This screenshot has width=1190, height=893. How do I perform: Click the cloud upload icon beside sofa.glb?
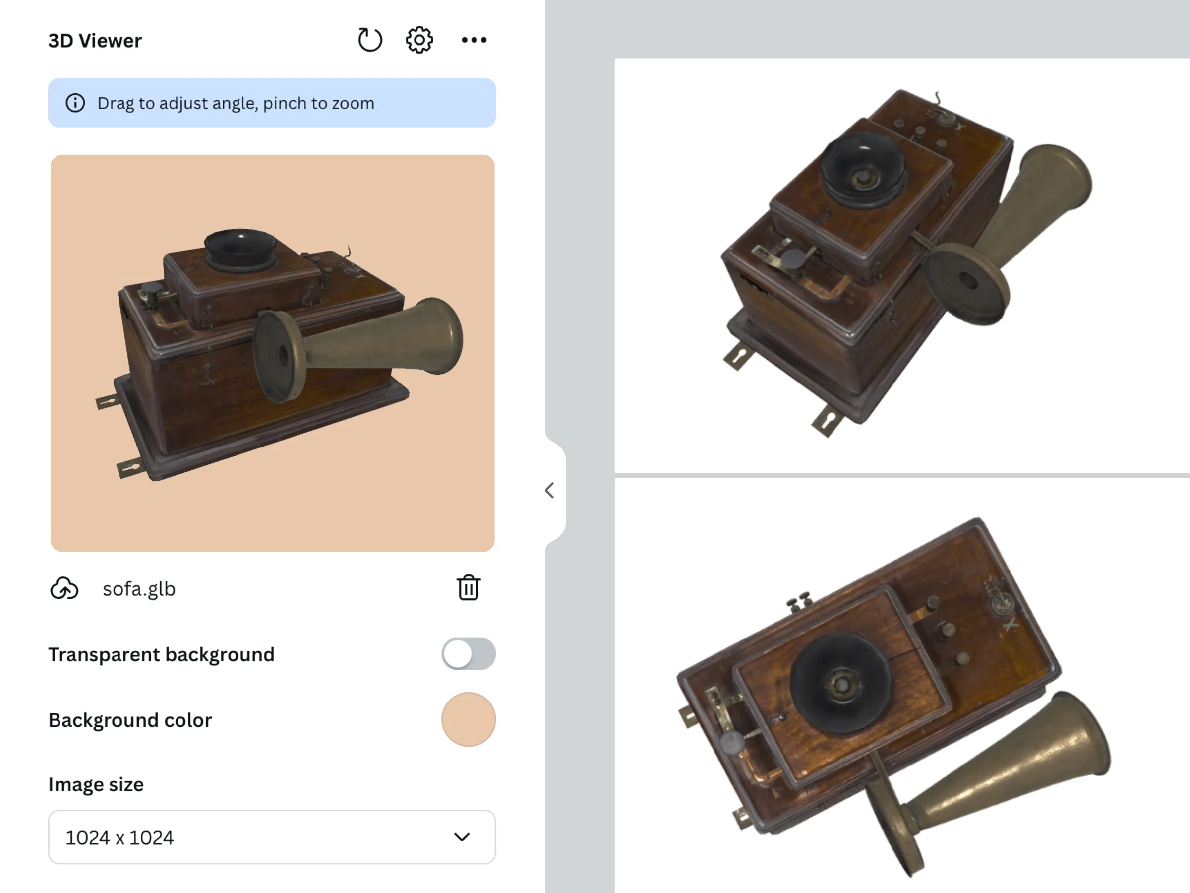[x=64, y=588]
